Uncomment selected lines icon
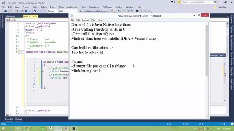Viewport: 234px width, 131px height. coord(132,11)
